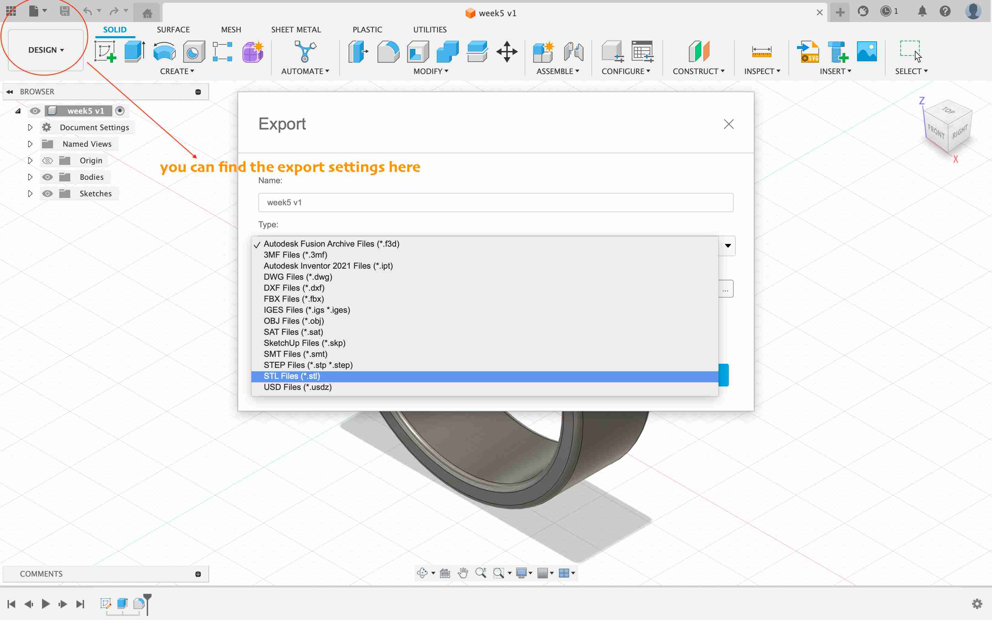This screenshot has height=620, width=992.
Task: Select the Rectangular Pattern tool
Action: coord(223,52)
